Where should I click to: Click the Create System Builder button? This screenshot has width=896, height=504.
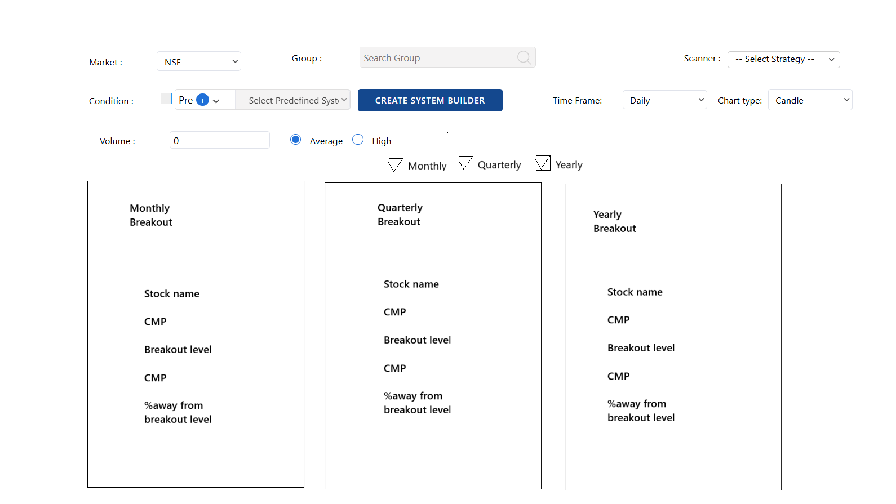click(430, 100)
